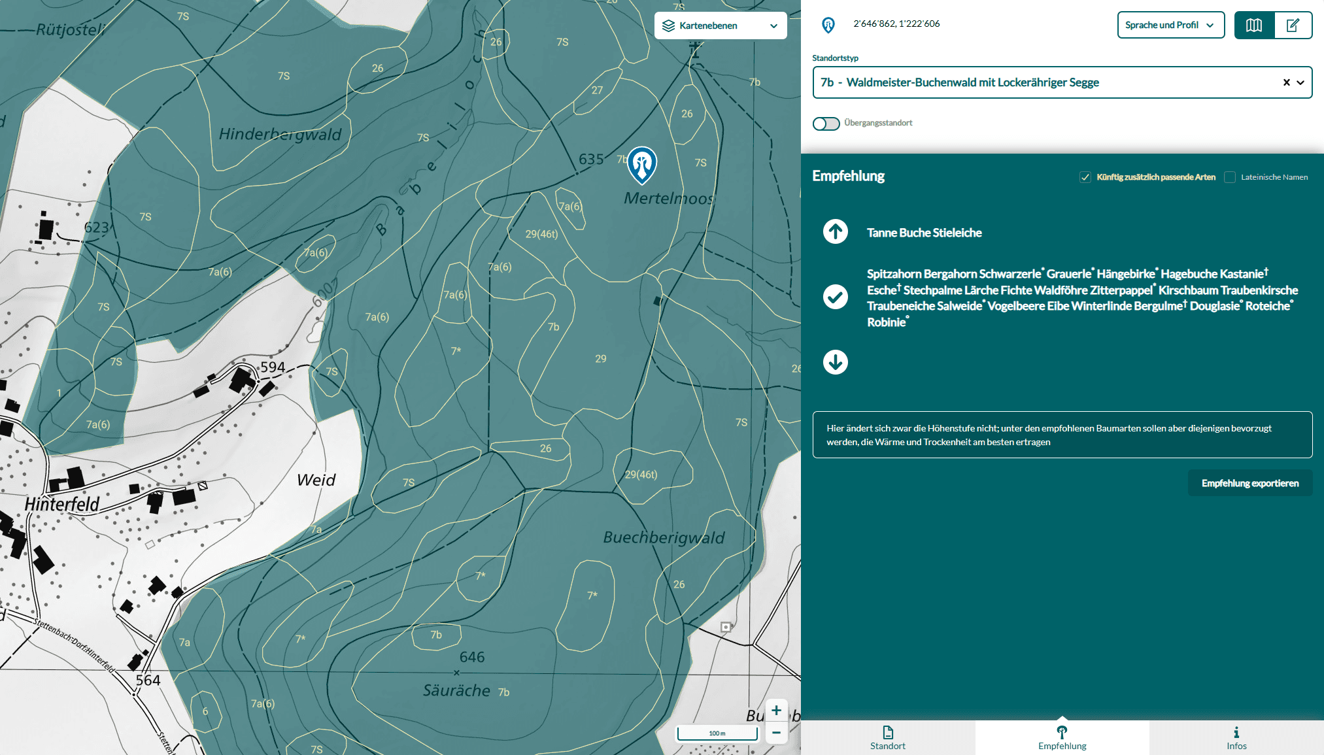Click the map location pin marker

tap(641, 164)
